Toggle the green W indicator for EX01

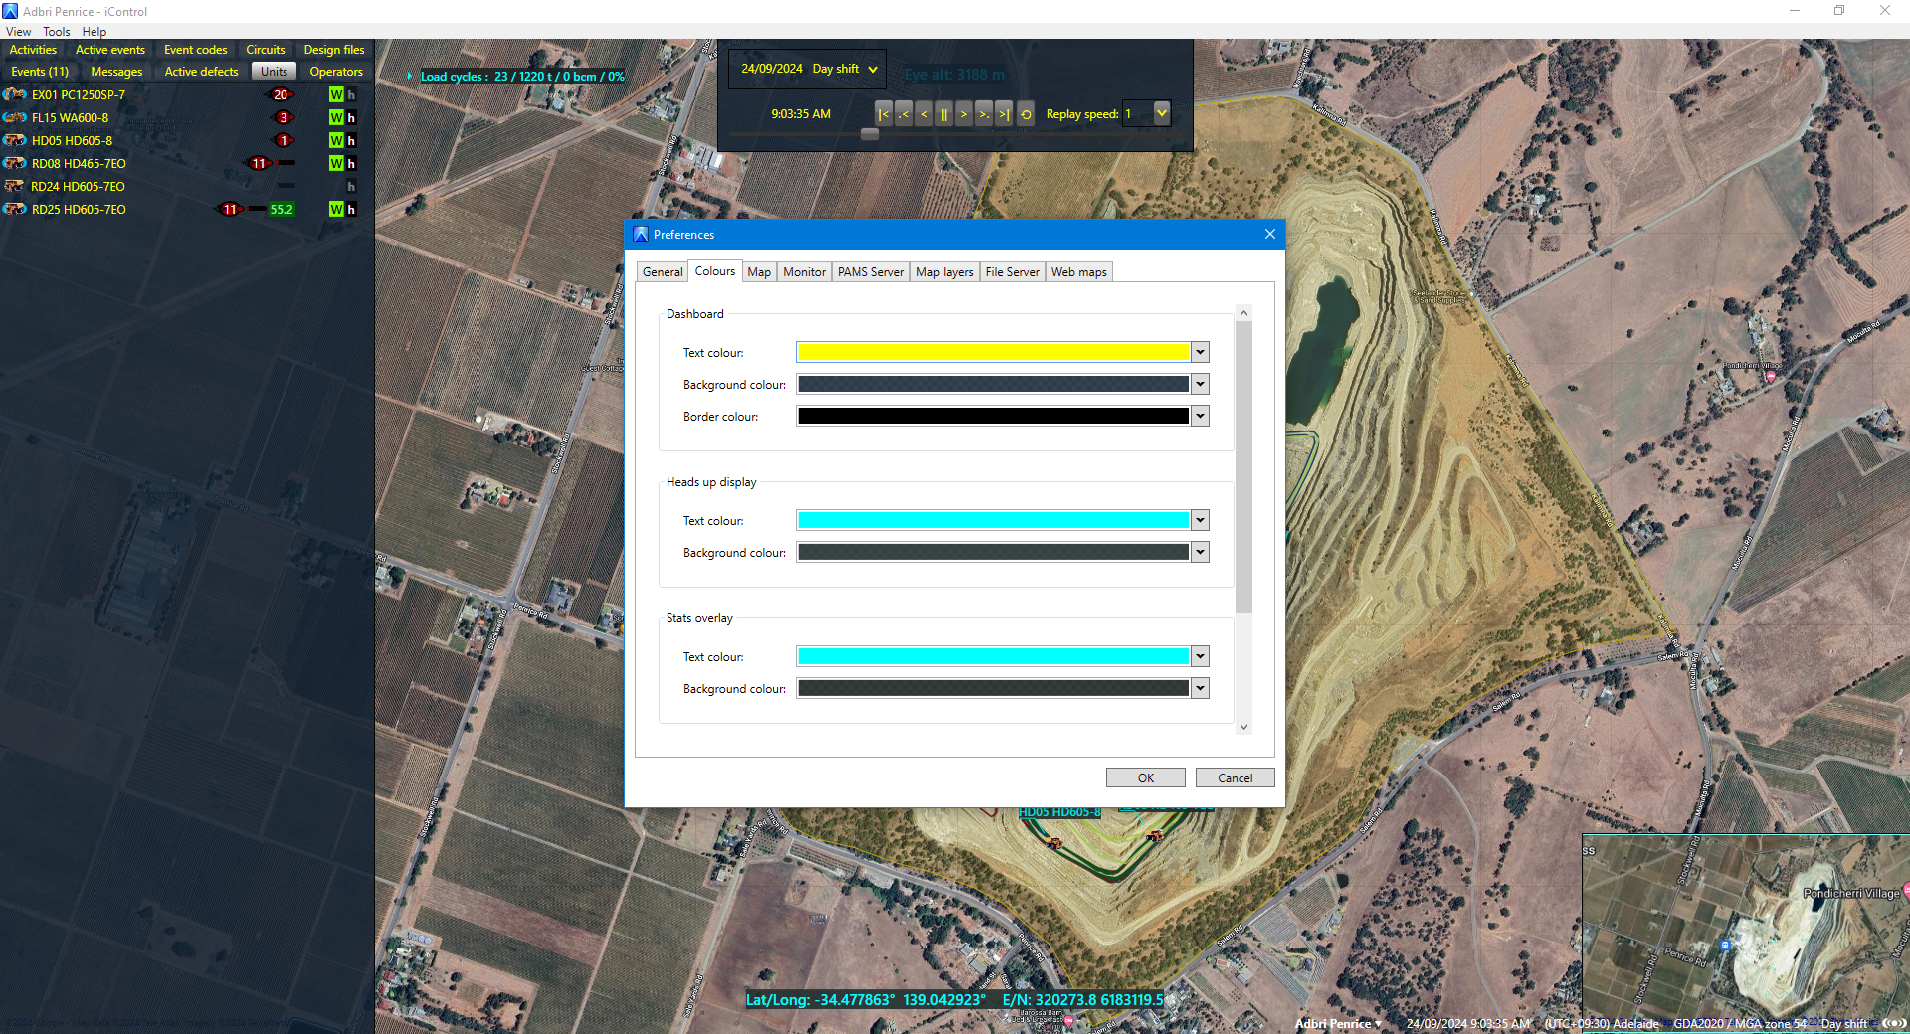[x=336, y=94]
